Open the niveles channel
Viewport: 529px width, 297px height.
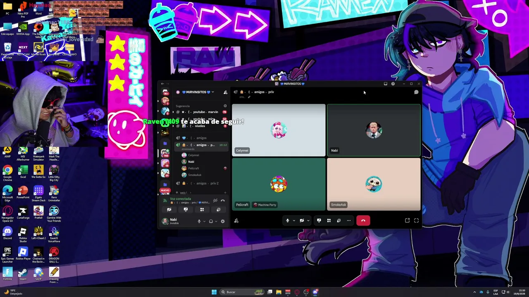201,126
